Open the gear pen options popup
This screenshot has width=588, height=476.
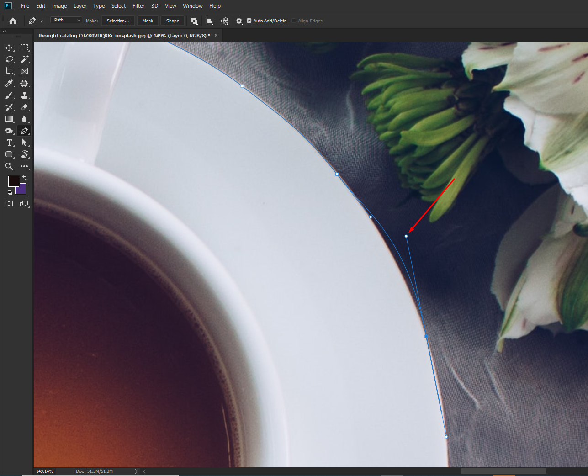239,21
